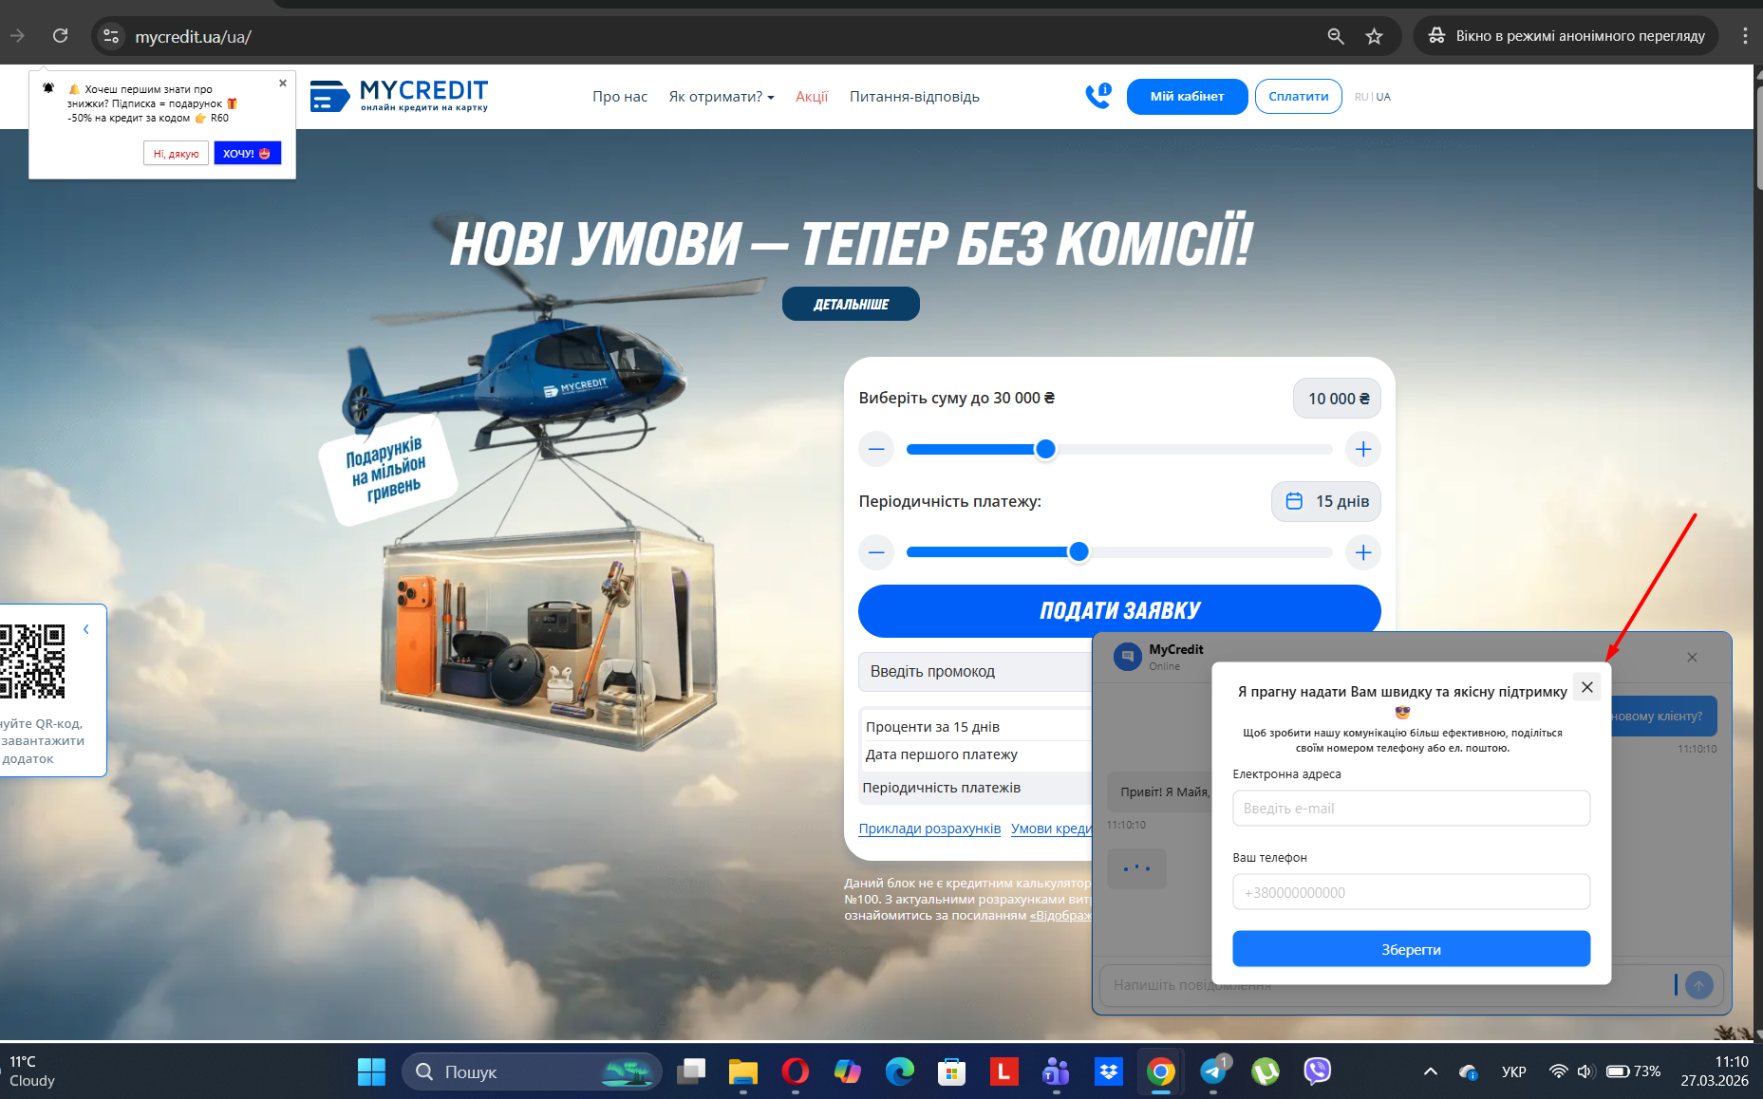This screenshot has height=1099, width=1763.
Task: Open Task View from the taskbar
Action: [691, 1071]
